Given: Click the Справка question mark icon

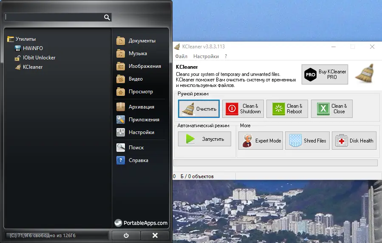Looking at the screenshot, I should 121,160.
